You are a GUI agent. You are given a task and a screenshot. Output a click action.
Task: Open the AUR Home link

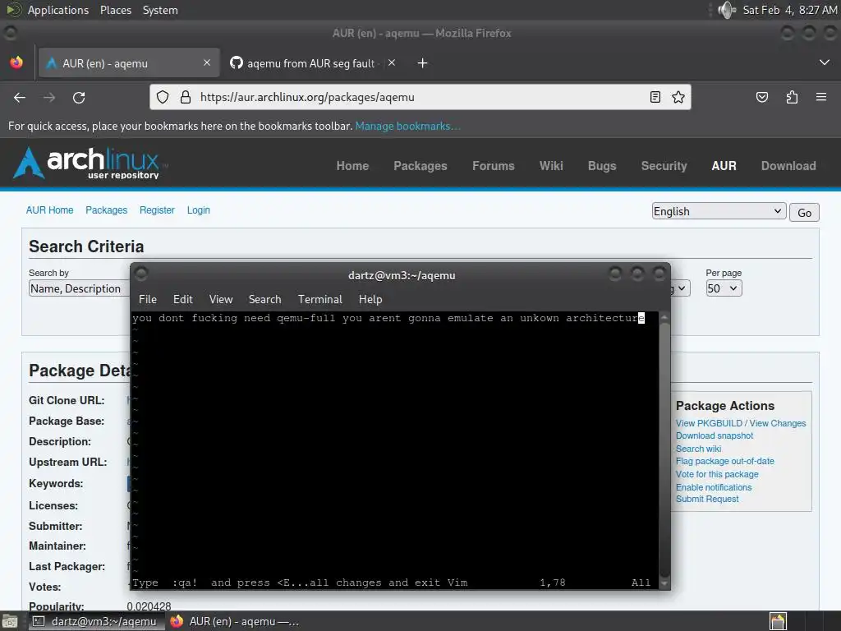[49, 210]
